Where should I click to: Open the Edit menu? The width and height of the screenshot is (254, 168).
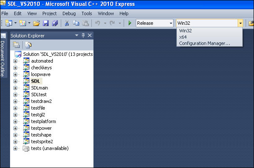(x=18, y=13)
